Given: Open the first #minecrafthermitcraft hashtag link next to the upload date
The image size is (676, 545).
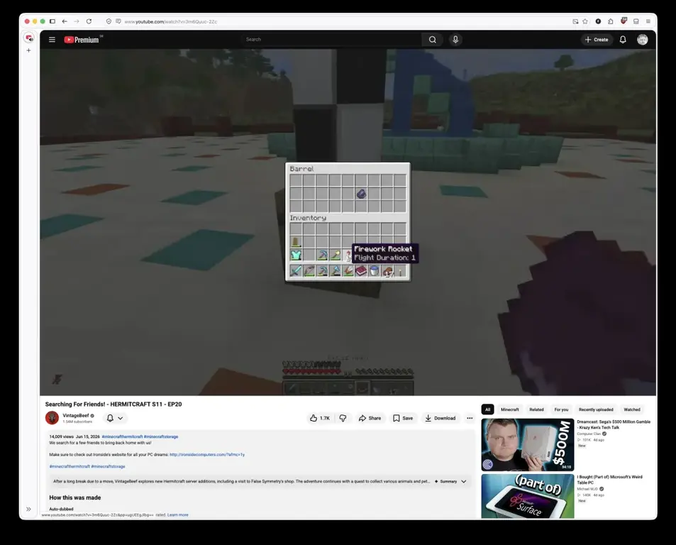Looking at the screenshot, I should click(122, 436).
